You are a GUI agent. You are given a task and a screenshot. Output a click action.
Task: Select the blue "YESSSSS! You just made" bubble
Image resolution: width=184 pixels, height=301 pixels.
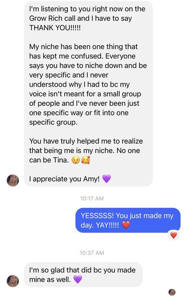pyautogui.click(x=128, y=220)
